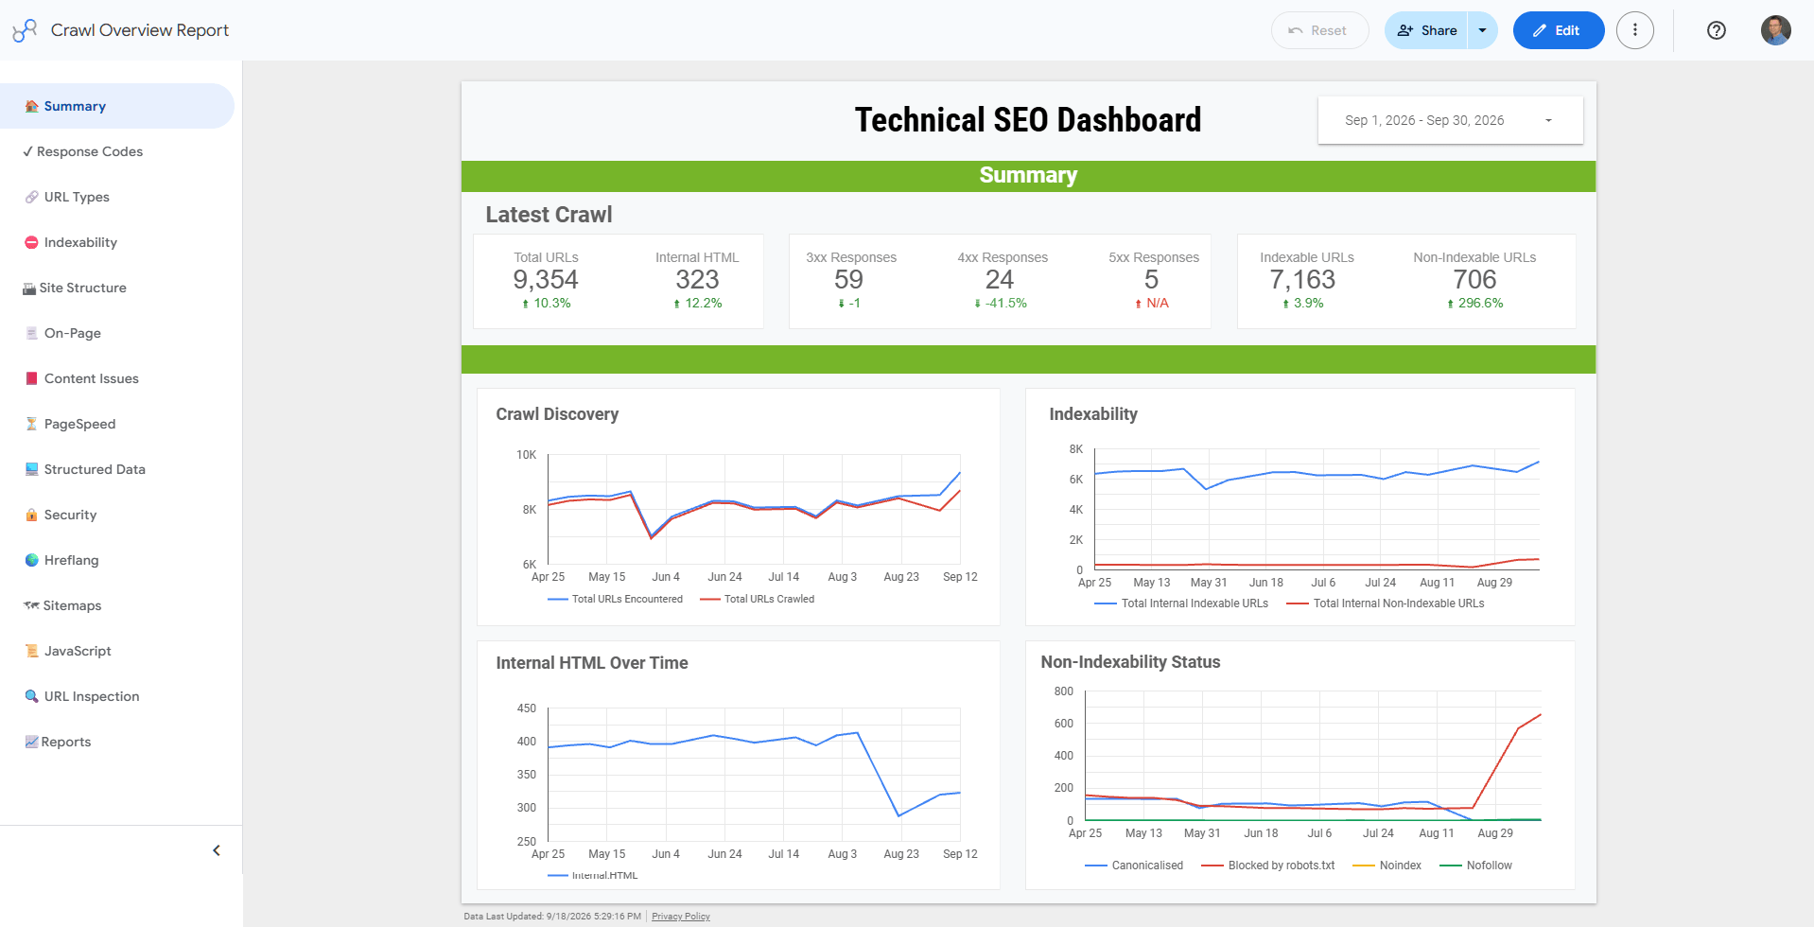
Task: Click the monitor icon beside Structured Data
Action: tap(31, 469)
